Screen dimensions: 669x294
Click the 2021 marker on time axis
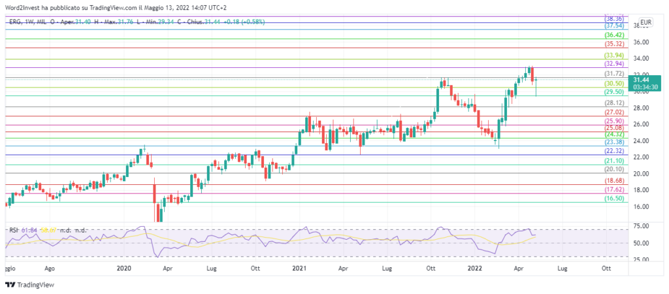pyautogui.click(x=300, y=268)
